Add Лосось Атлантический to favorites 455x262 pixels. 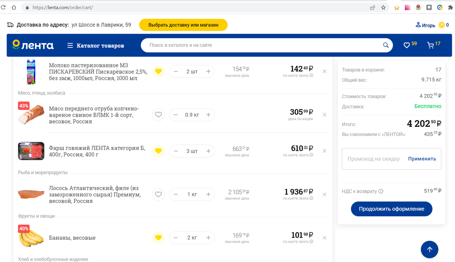point(158,194)
